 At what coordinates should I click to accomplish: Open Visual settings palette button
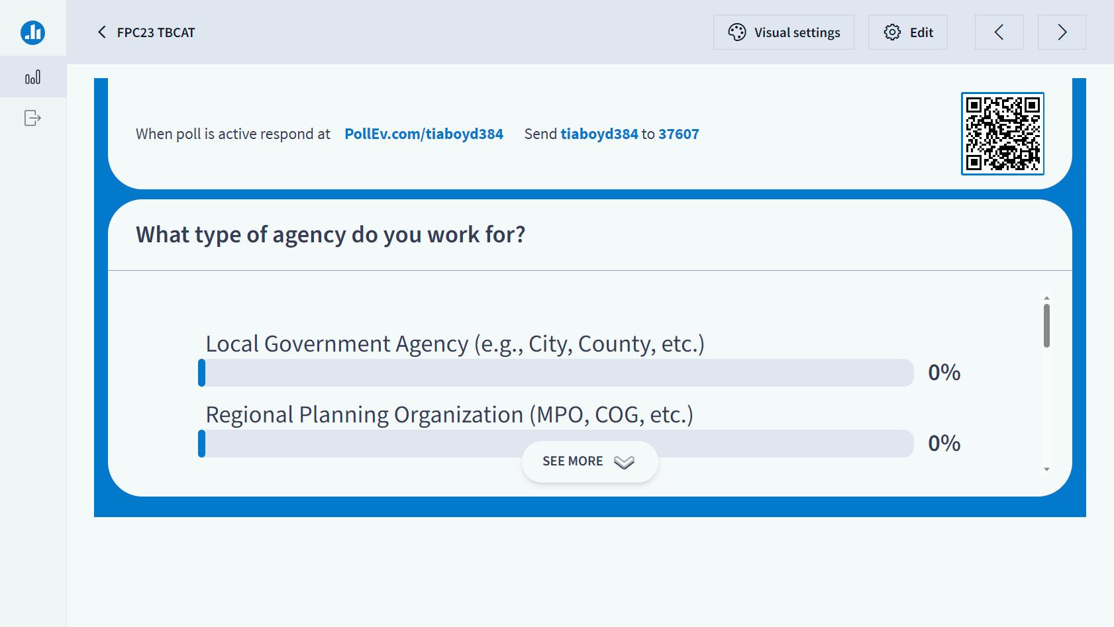(x=784, y=32)
